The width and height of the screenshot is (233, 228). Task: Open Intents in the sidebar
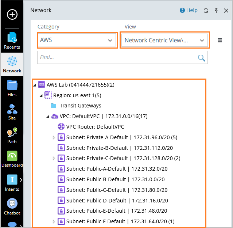(x=12, y=183)
